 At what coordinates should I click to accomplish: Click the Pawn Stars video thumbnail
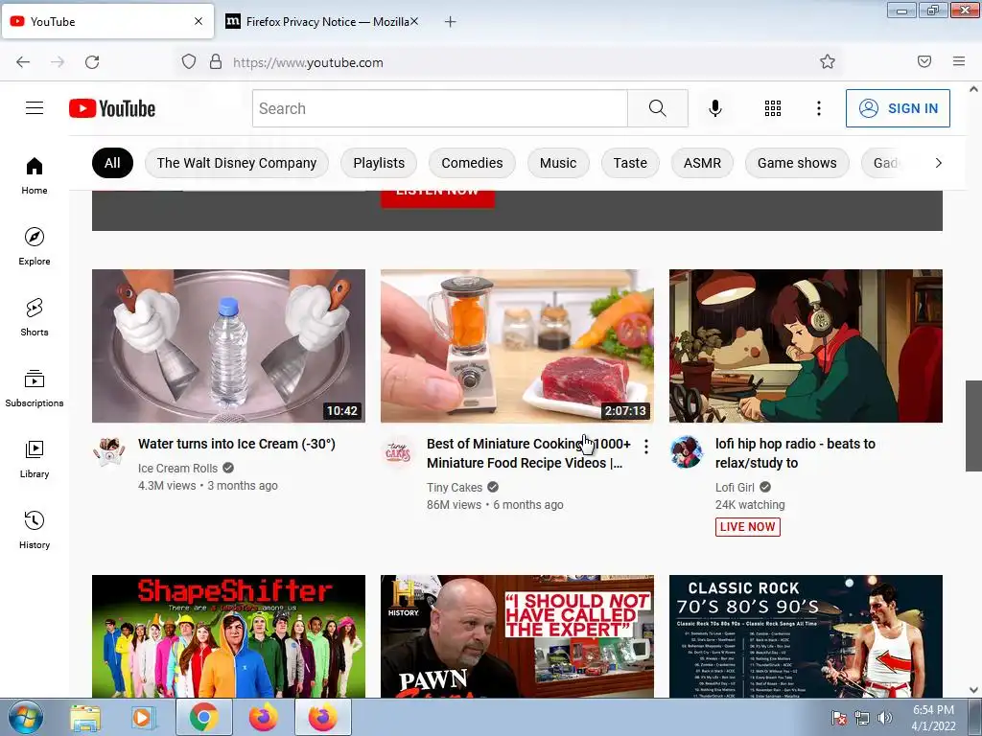(517, 636)
